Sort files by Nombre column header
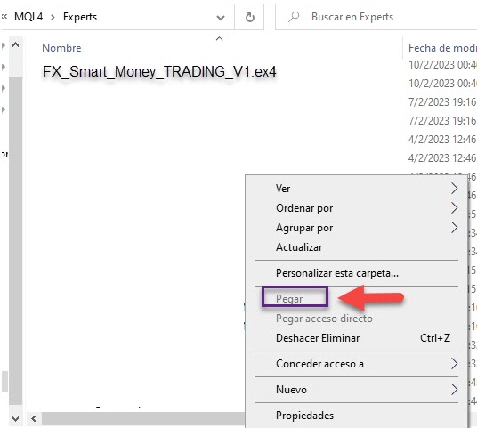Screen dimensions: 477x428 tap(61, 48)
